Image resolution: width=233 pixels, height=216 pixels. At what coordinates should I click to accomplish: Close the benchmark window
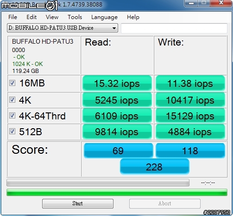click(221, 3)
